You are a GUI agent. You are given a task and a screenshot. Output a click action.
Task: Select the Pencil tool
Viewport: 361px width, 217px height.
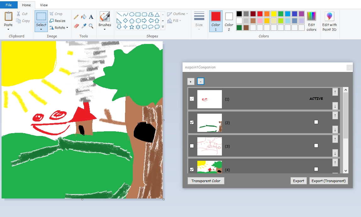76,17
